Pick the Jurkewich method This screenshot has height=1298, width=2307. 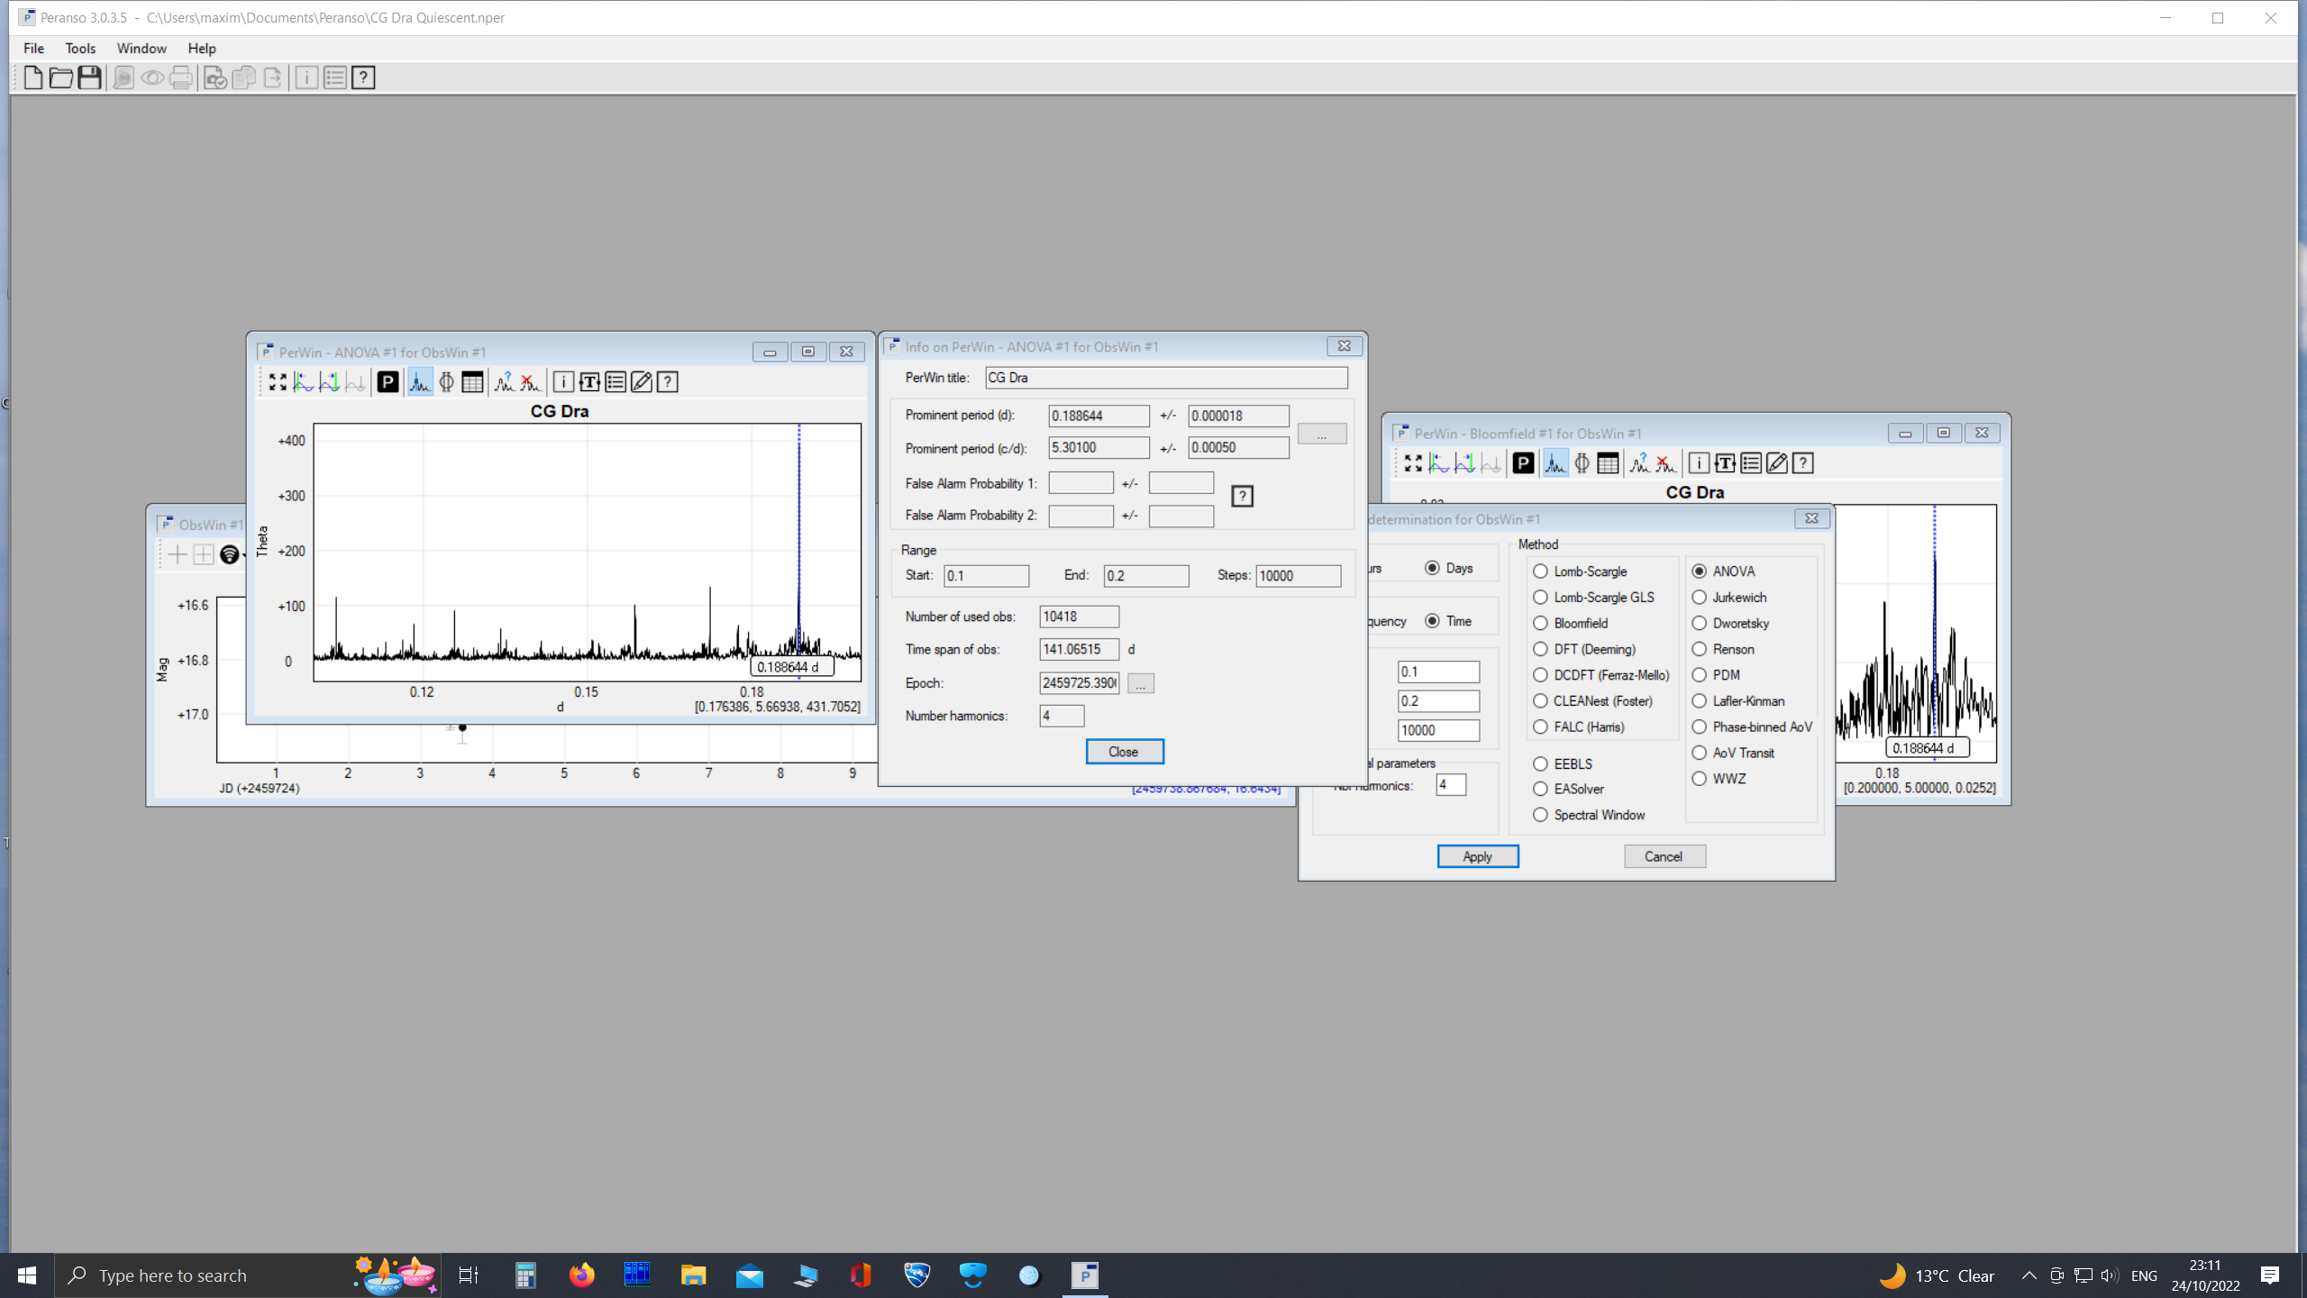pyautogui.click(x=1699, y=598)
